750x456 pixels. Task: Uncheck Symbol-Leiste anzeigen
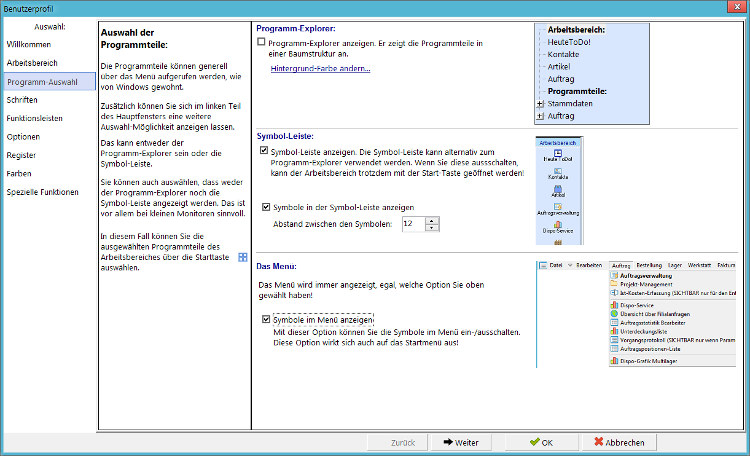point(264,151)
